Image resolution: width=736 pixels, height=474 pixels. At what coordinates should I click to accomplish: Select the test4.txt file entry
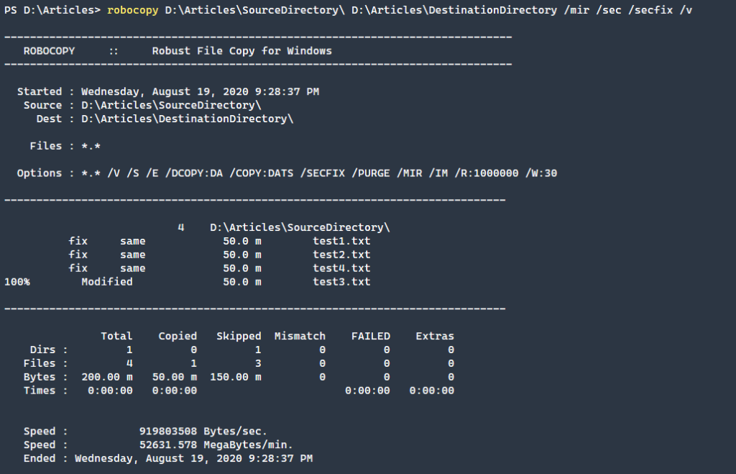342,268
